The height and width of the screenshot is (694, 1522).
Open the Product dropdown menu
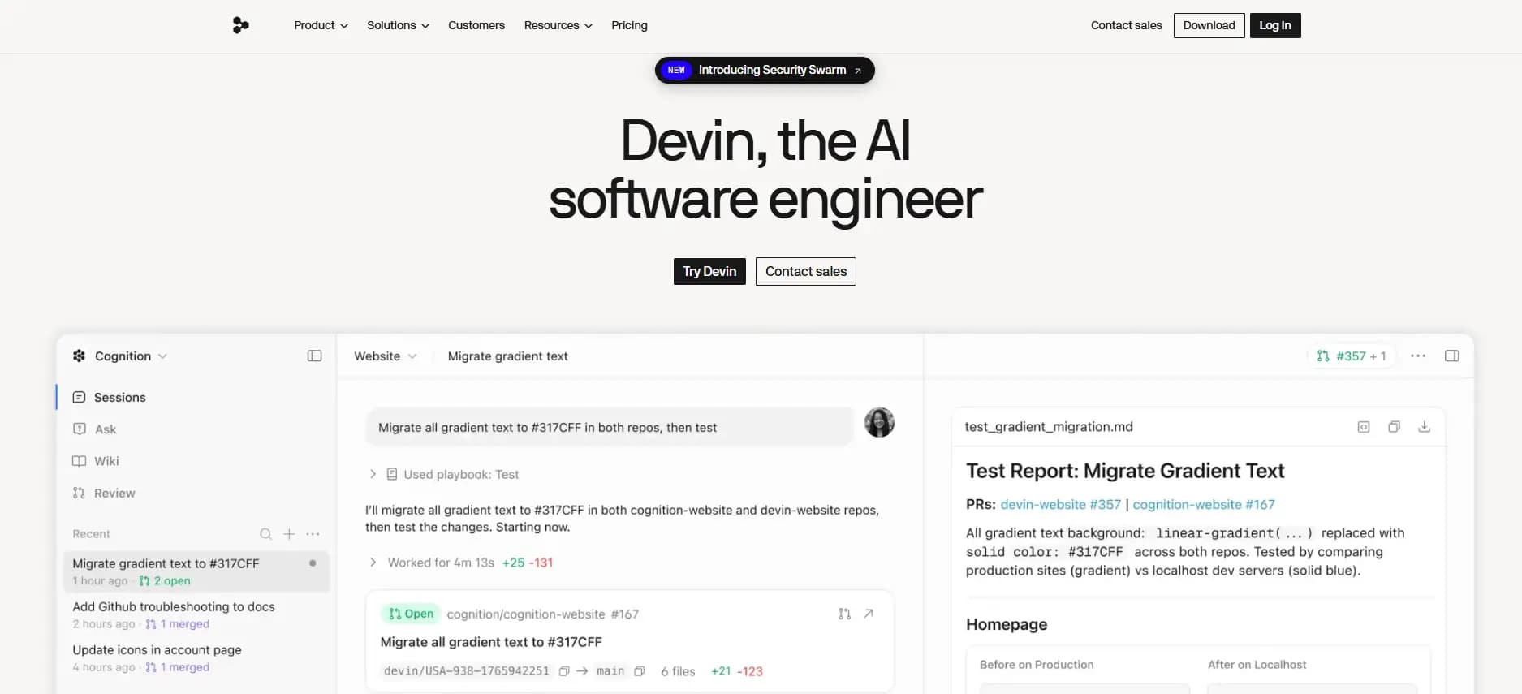pos(321,25)
